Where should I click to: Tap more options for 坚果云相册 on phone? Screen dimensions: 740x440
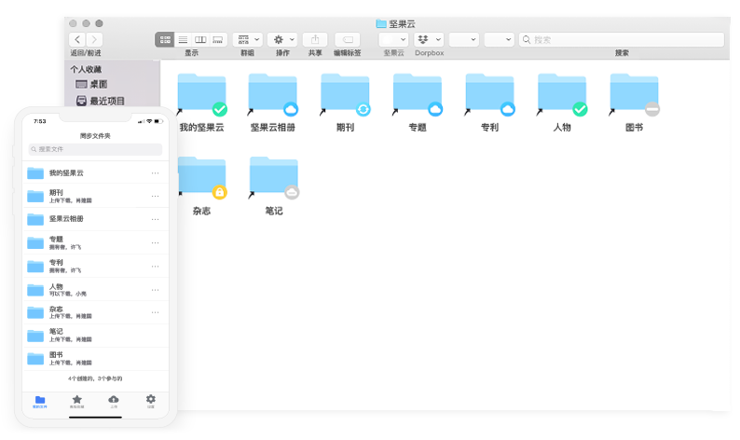[156, 219]
